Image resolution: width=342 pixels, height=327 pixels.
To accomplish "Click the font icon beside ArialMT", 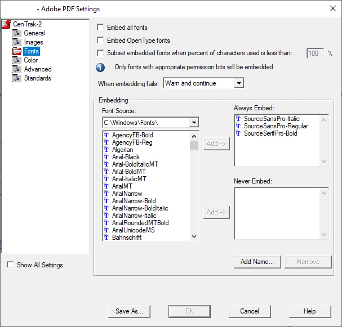I will pos(106,186).
